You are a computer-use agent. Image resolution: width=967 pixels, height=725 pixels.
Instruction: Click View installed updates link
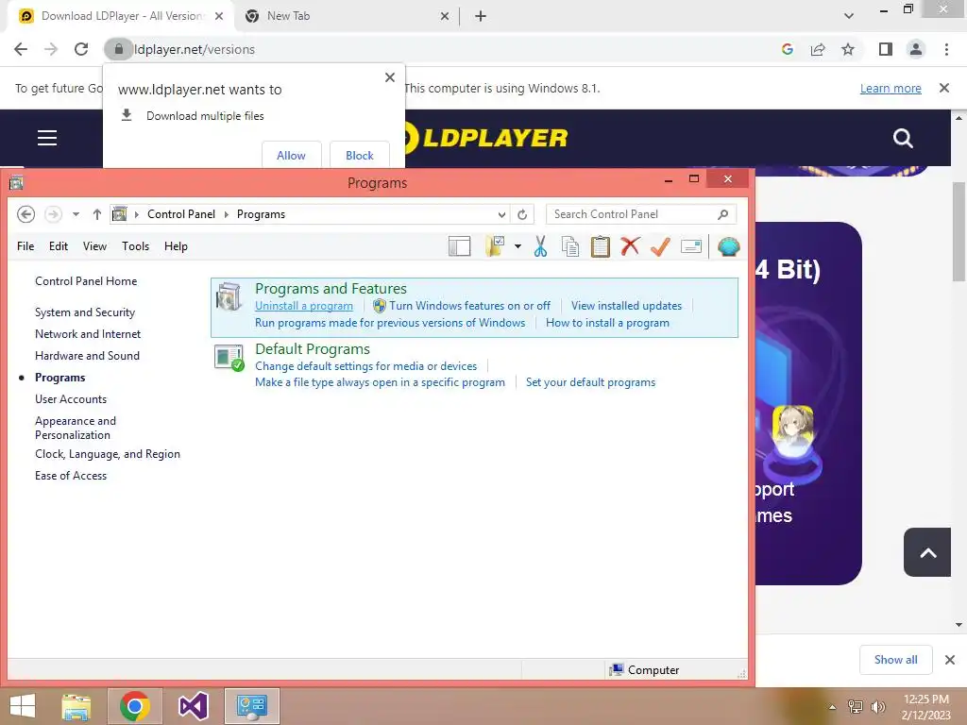click(x=627, y=306)
